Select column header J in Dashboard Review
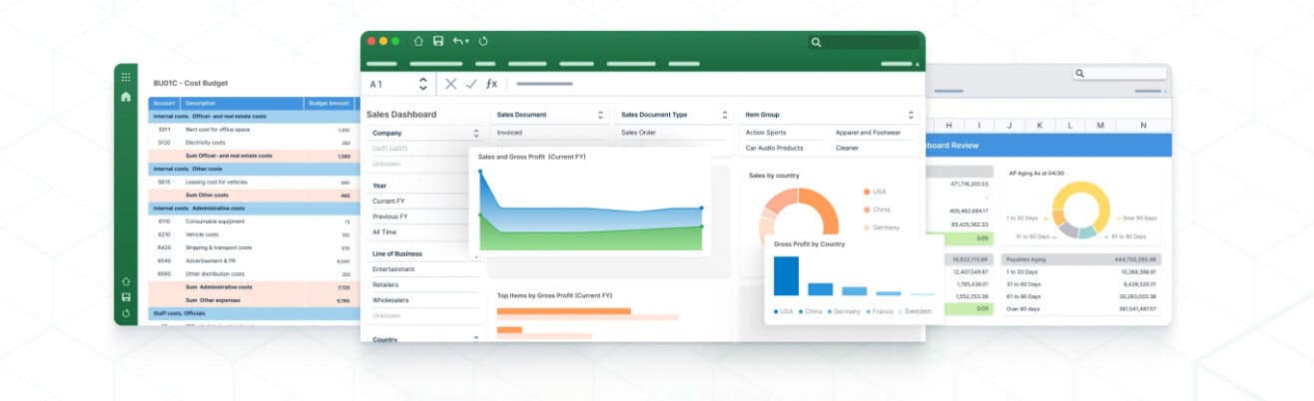The image size is (1314, 401). point(1010,125)
